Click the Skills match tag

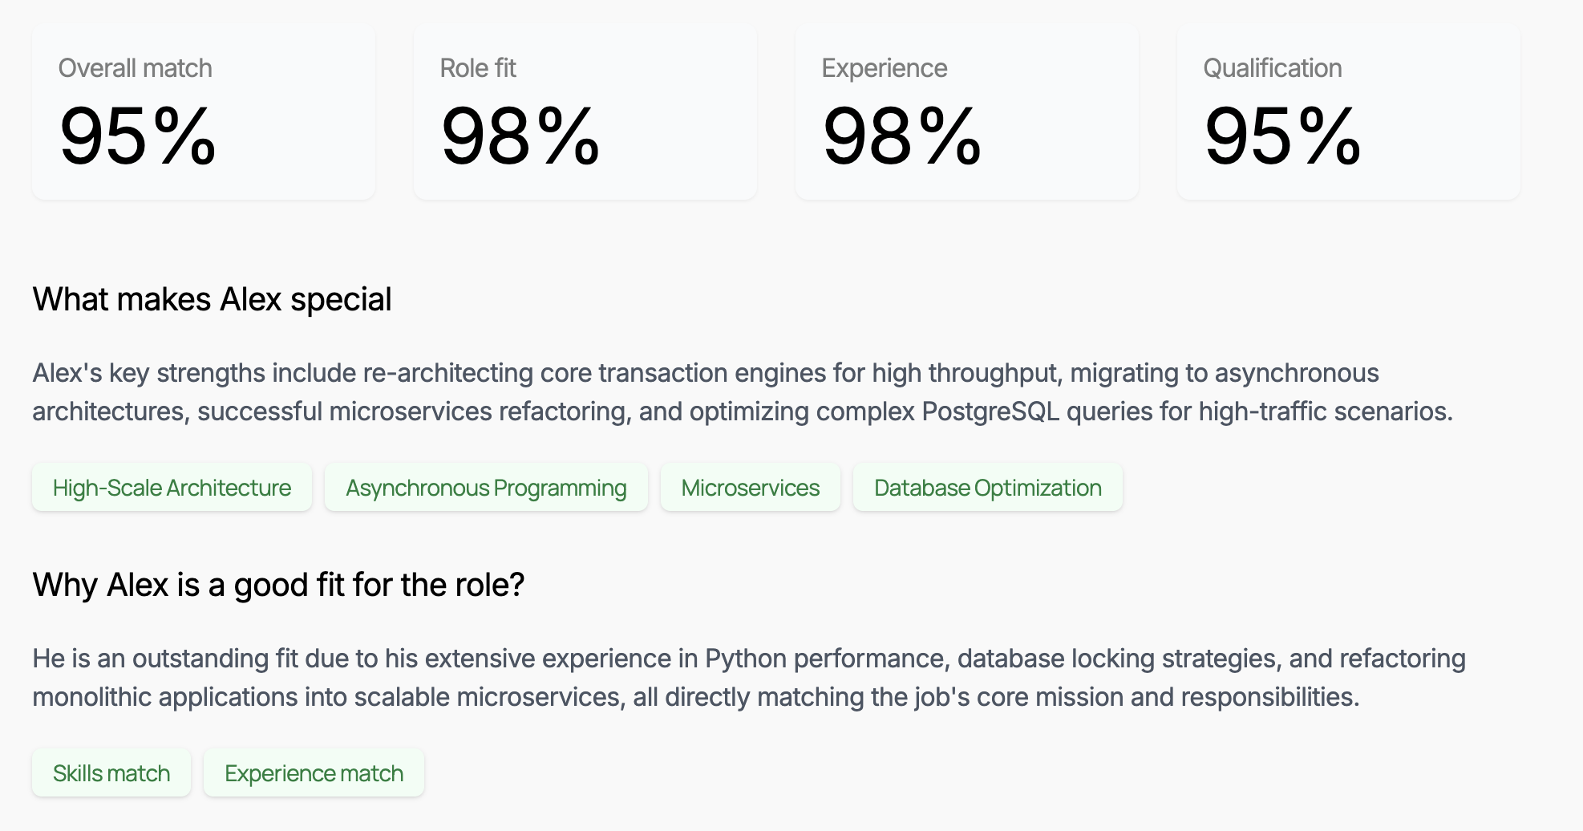pyautogui.click(x=111, y=773)
